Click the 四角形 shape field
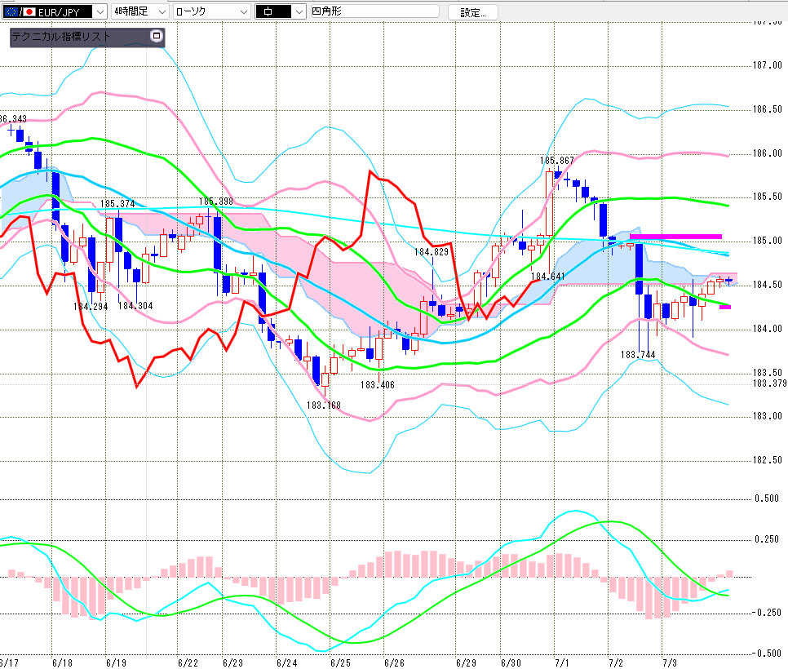The image size is (788, 669). click(x=374, y=11)
